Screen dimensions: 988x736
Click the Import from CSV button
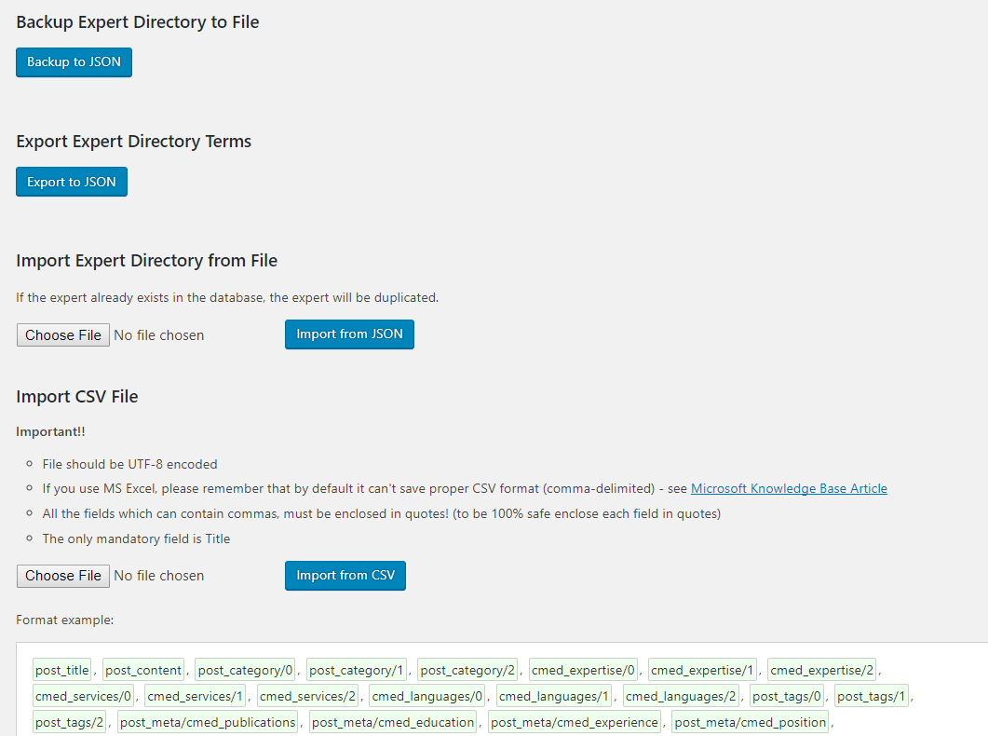(345, 576)
